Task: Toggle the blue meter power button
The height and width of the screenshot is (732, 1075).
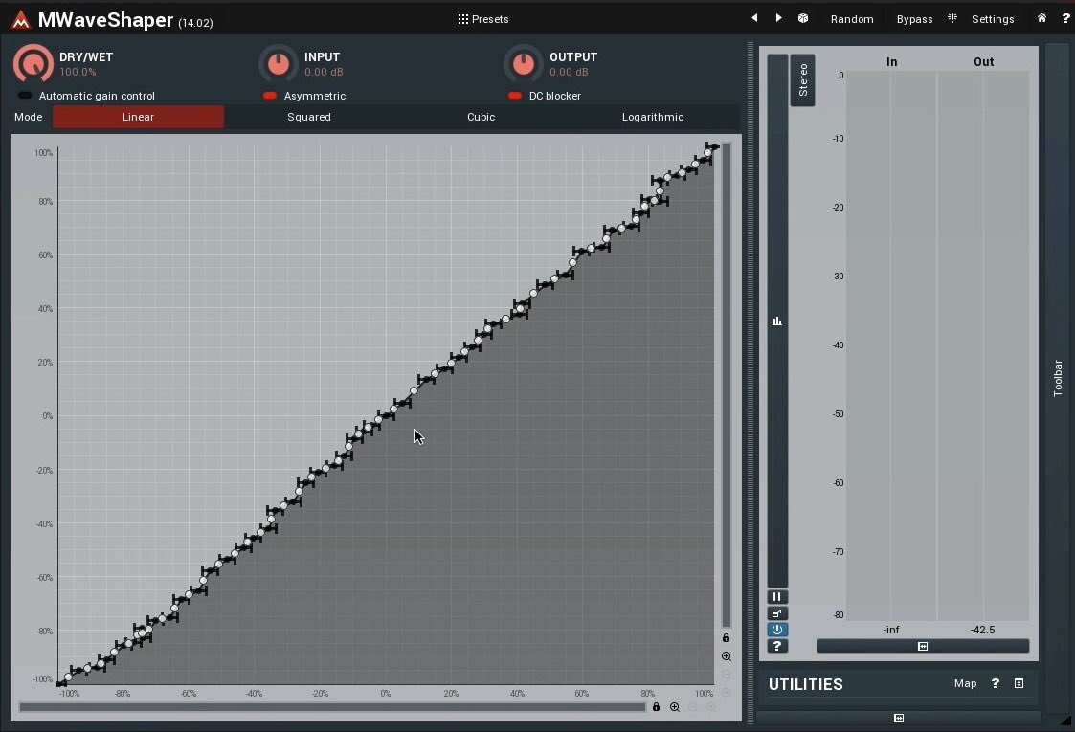Action: coord(776,630)
